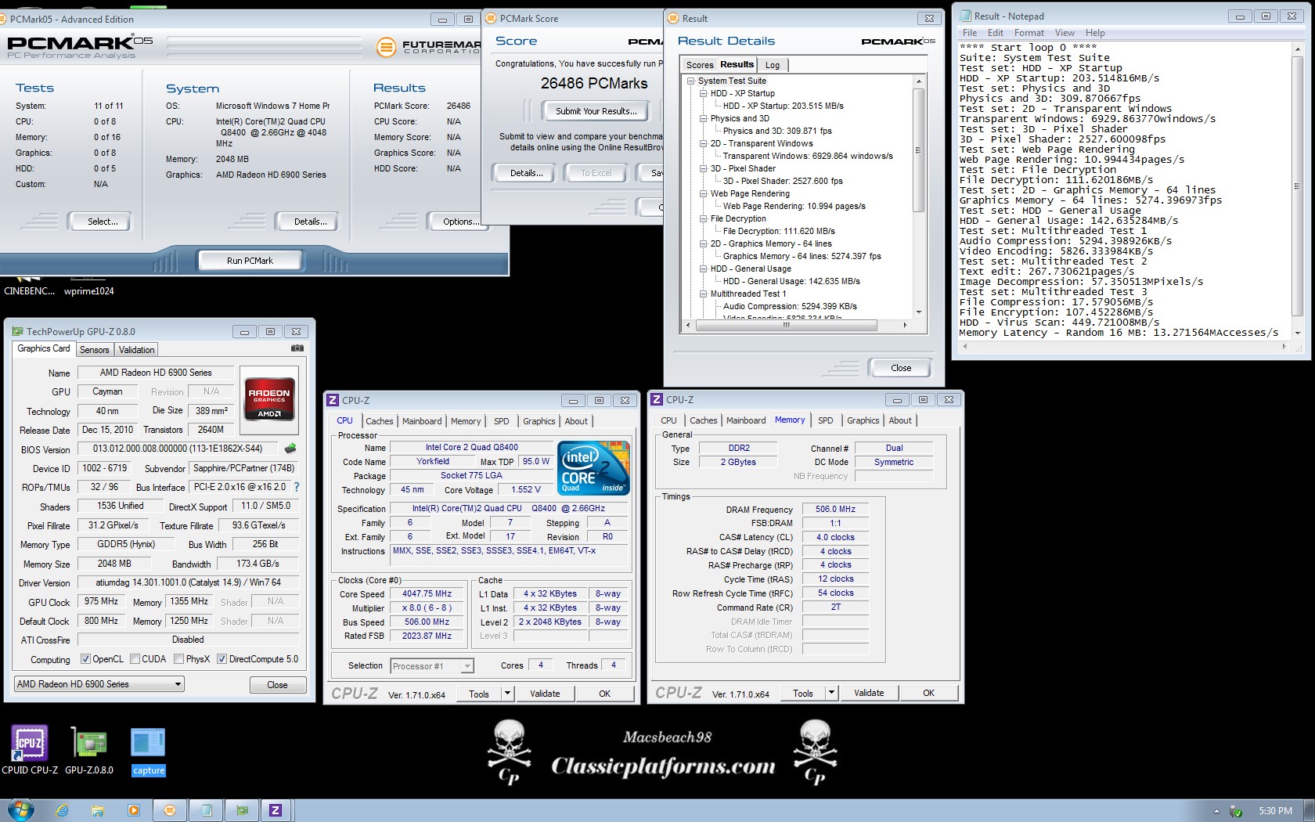Click the wprime1024 desktop icon
Screen dimensions: 1315x822
coord(88,287)
